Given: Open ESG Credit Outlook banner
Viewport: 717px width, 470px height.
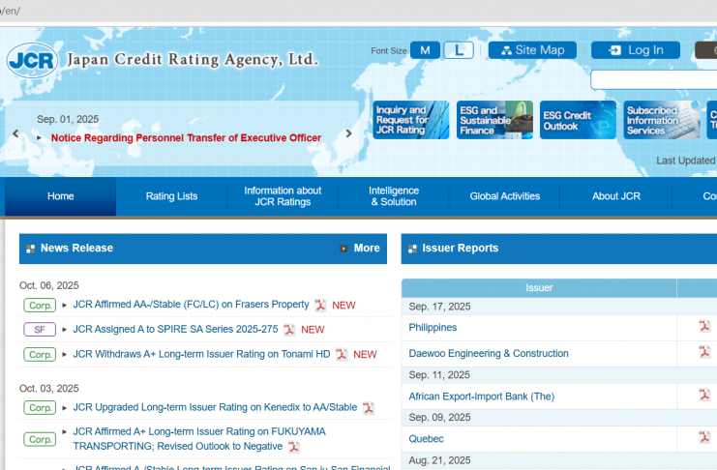Looking at the screenshot, I should (578, 121).
